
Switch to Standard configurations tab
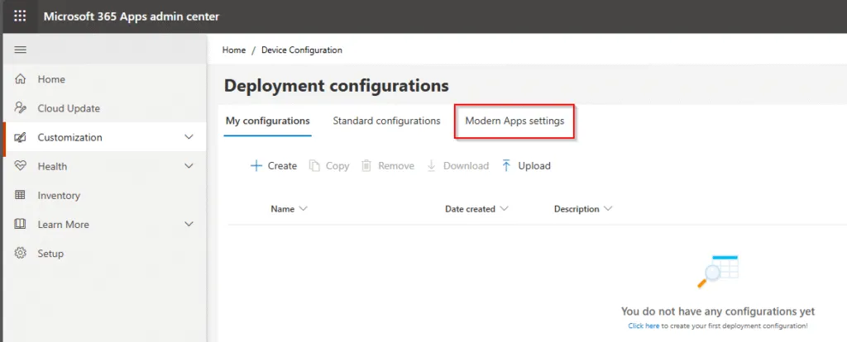click(387, 121)
